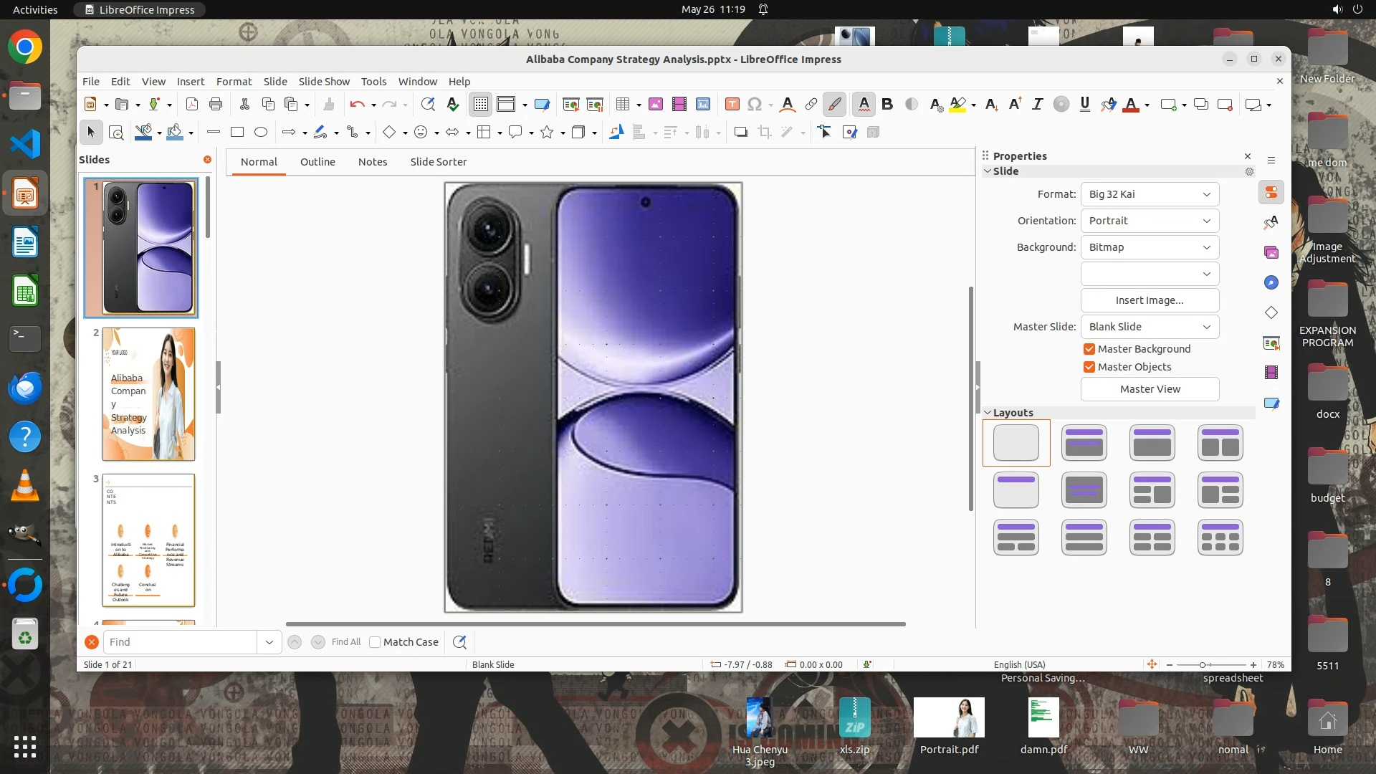
Task: Select the Rectangle shape tool
Action: tap(237, 133)
